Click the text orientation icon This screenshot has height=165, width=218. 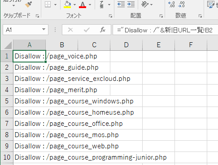(145, 4)
